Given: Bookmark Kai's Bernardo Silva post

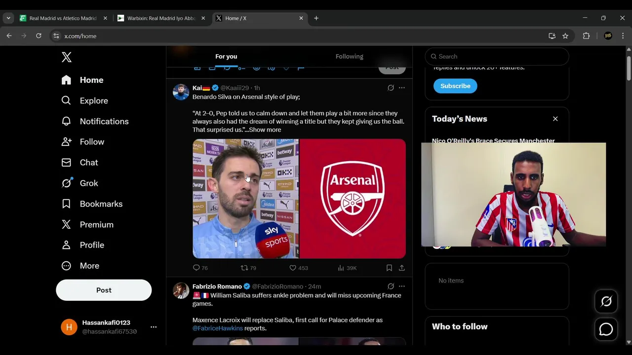Looking at the screenshot, I should 389,268.
